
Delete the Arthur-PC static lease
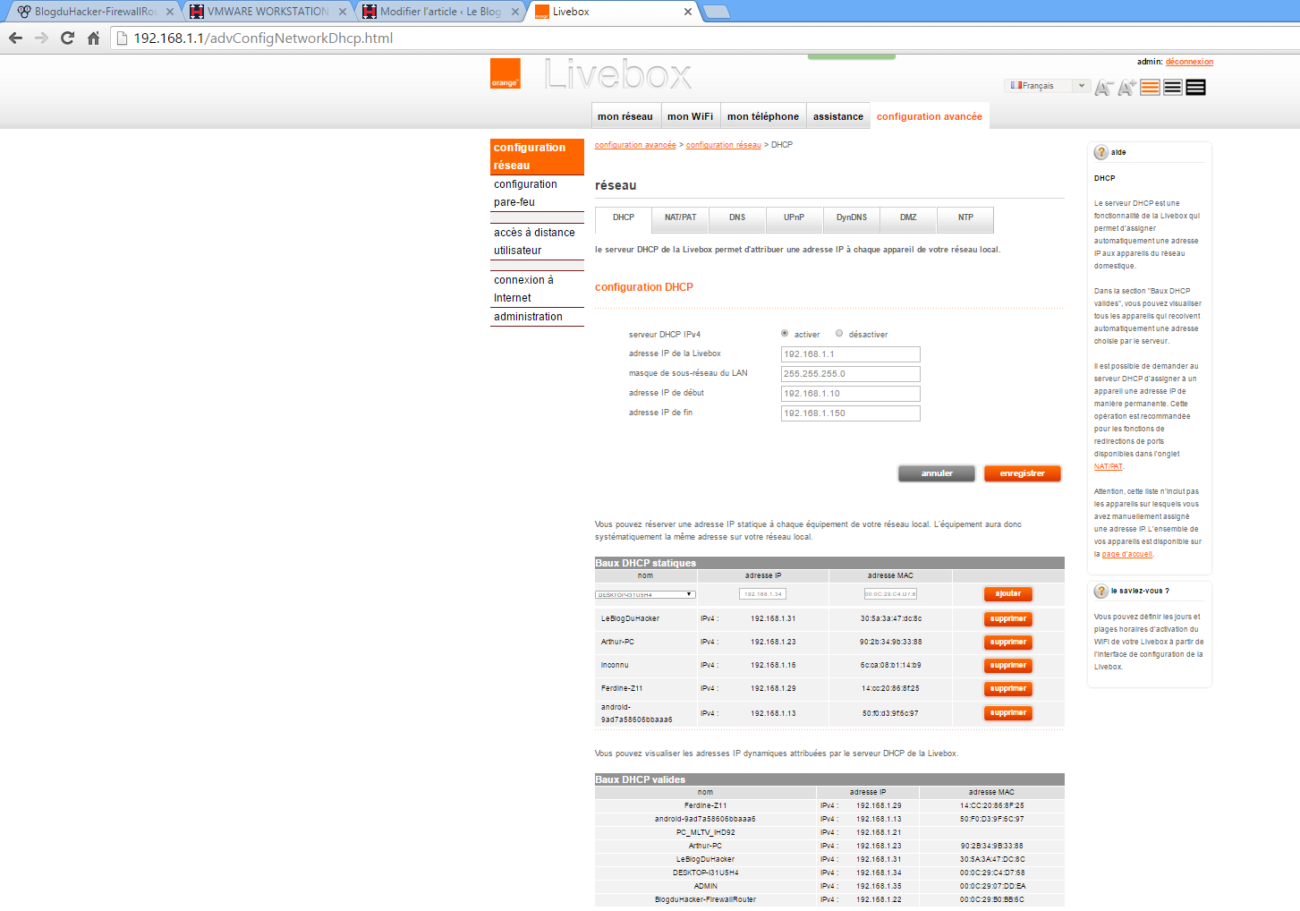click(1008, 642)
